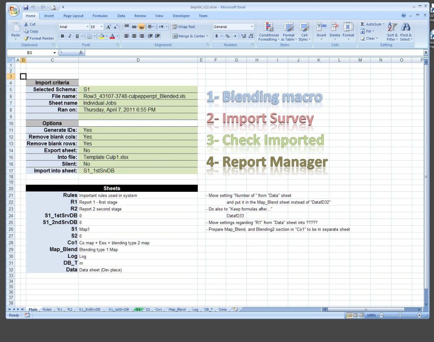Click the zoom slider in status bar
This screenshot has height=342, width=434.
pos(399,315)
